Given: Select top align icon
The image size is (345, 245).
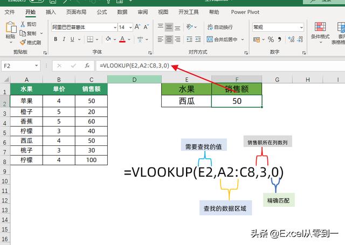Looking at the screenshot, I should coord(161,26).
